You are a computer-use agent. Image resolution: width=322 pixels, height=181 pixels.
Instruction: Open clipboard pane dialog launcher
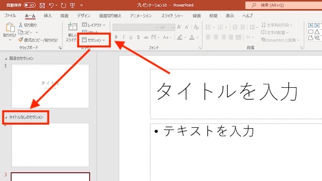[x=60, y=48]
